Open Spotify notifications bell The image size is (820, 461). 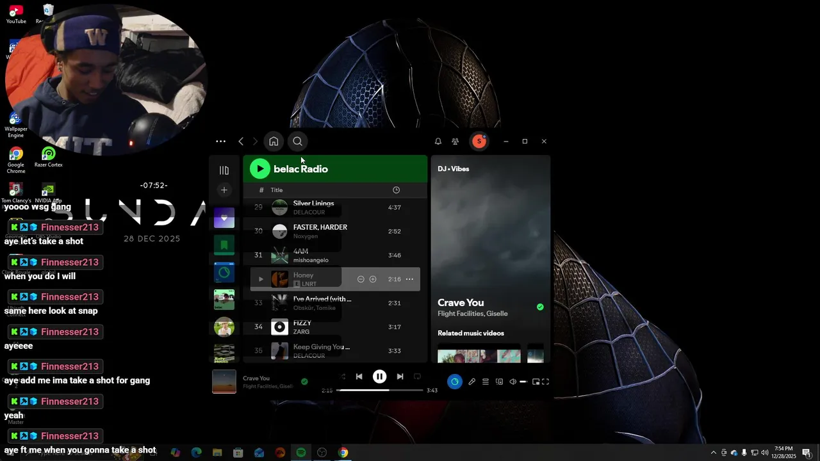tap(438, 142)
